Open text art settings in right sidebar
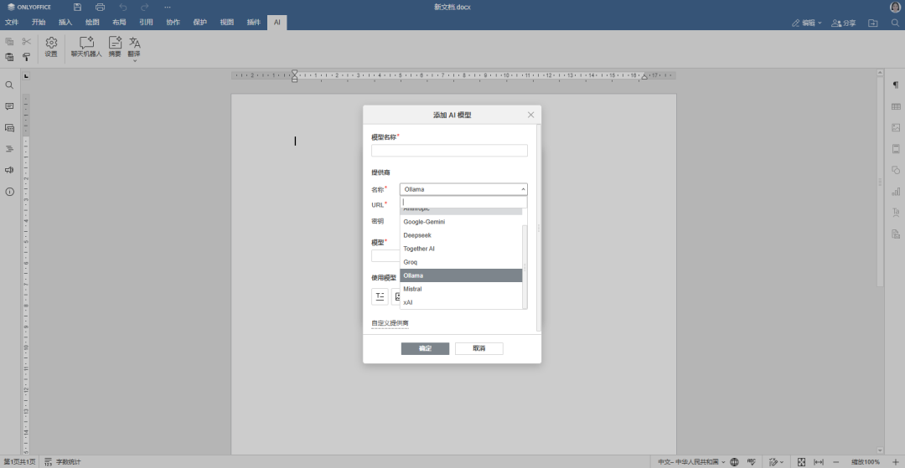Viewport: 905px width, 468px height. coord(896,213)
